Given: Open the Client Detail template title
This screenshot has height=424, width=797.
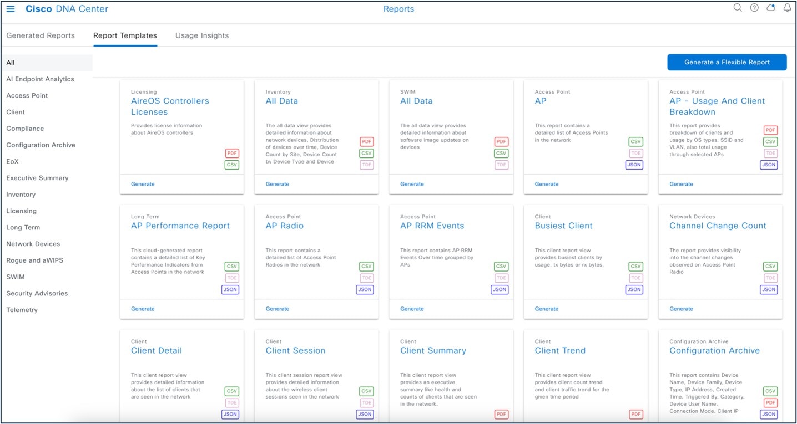Looking at the screenshot, I should pyautogui.click(x=157, y=350).
